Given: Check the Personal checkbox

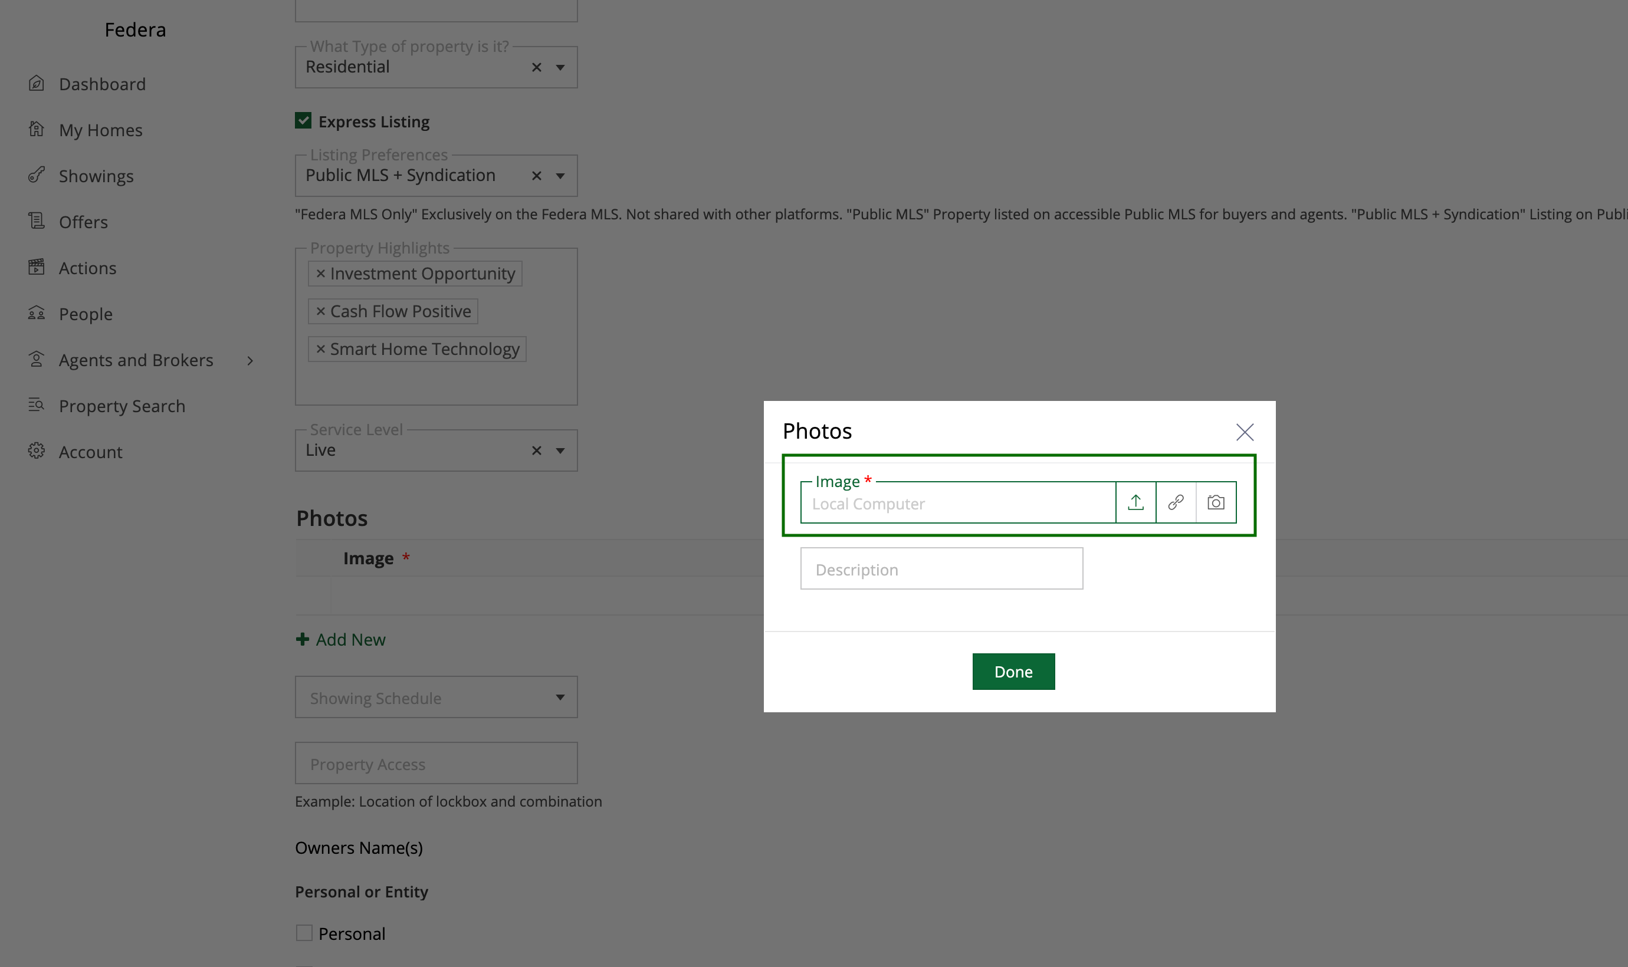Looking at the screenshot, I should (304, 933).
